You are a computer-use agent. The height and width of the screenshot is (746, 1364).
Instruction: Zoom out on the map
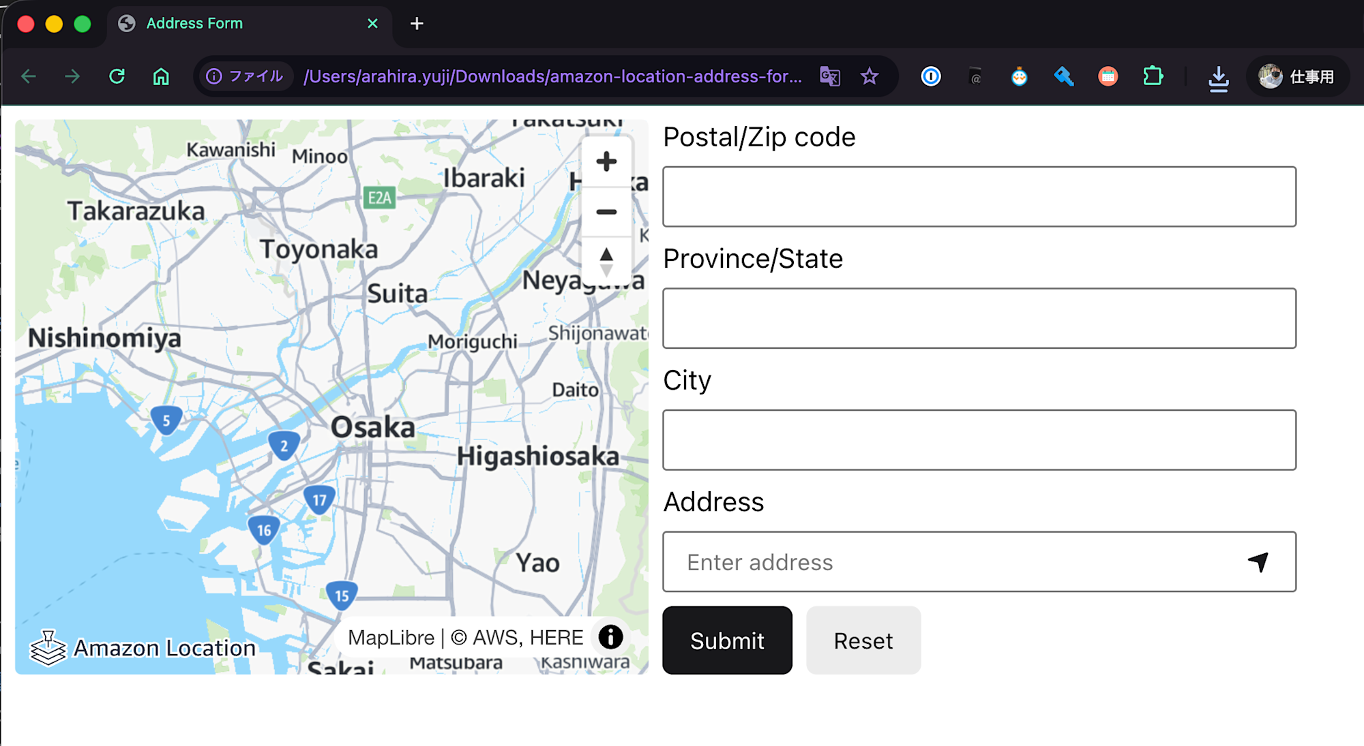(x=606, y=212)
